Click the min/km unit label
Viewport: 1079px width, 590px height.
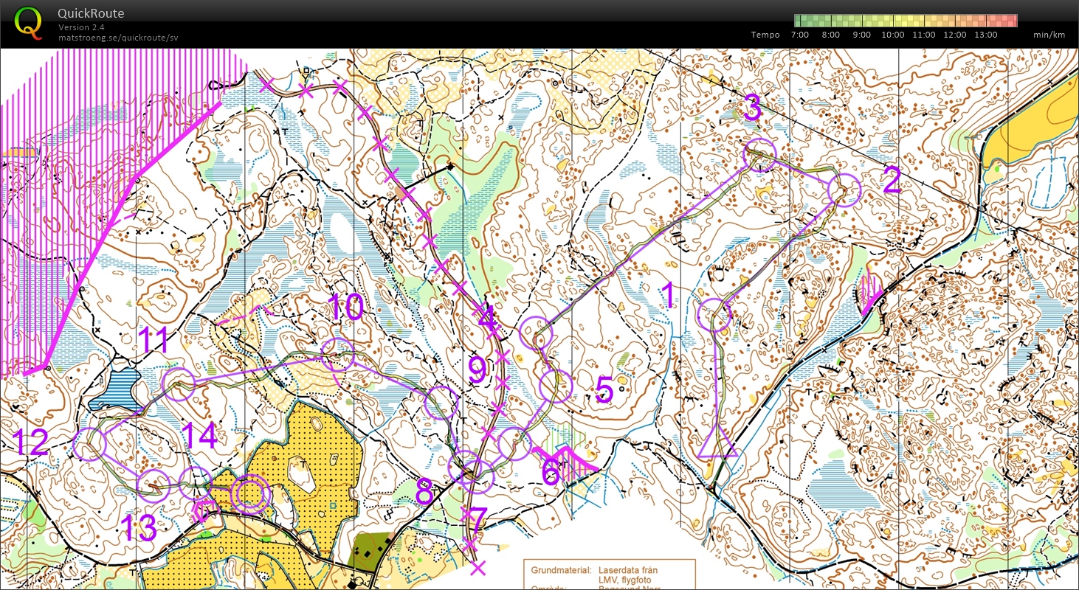click(x=1048, y=35)
